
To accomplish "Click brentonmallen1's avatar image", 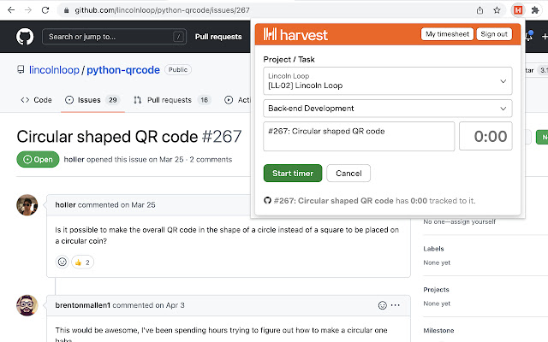I will tap(27, 305).
